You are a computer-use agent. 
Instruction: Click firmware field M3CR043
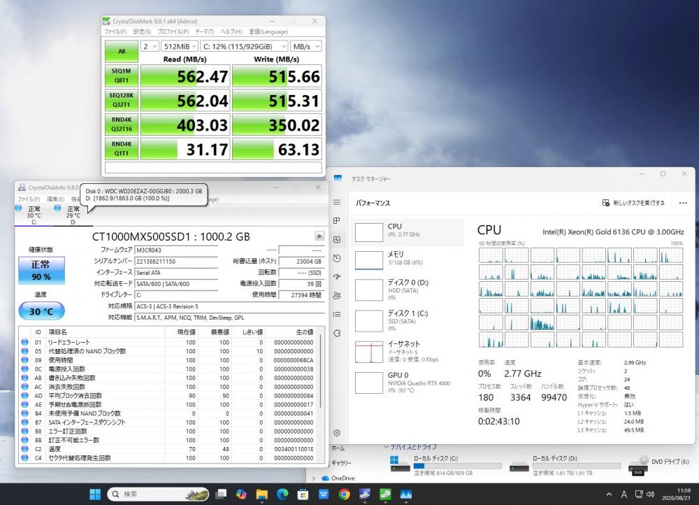point(176,250)
